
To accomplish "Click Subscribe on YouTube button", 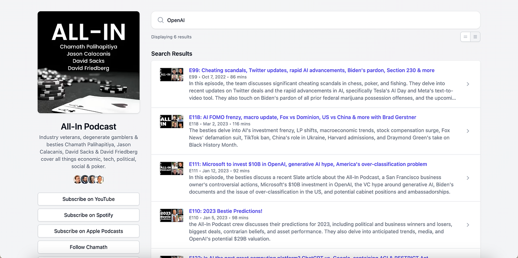I will 89,199.
